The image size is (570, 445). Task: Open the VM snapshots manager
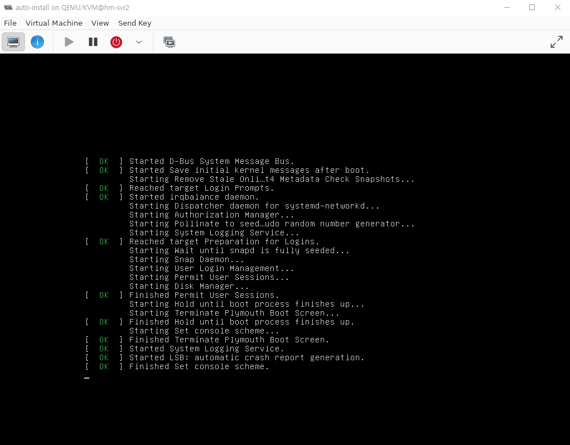pyautogui.click(x=169, y=42)
